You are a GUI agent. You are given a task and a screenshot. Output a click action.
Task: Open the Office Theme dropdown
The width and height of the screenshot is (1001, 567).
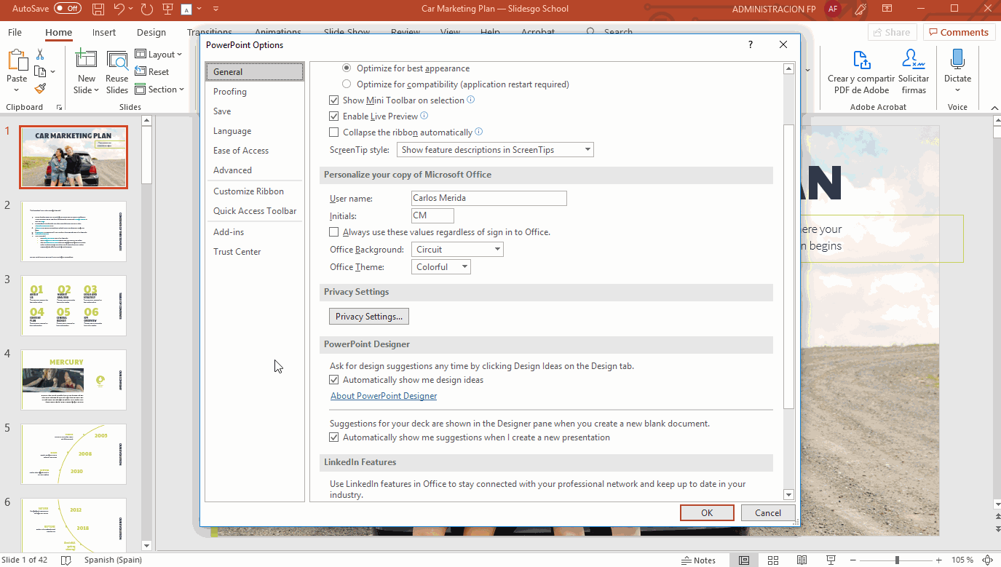pos(441,267)
